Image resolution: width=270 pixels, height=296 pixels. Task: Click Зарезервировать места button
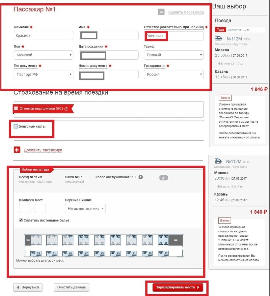(177, 287)
